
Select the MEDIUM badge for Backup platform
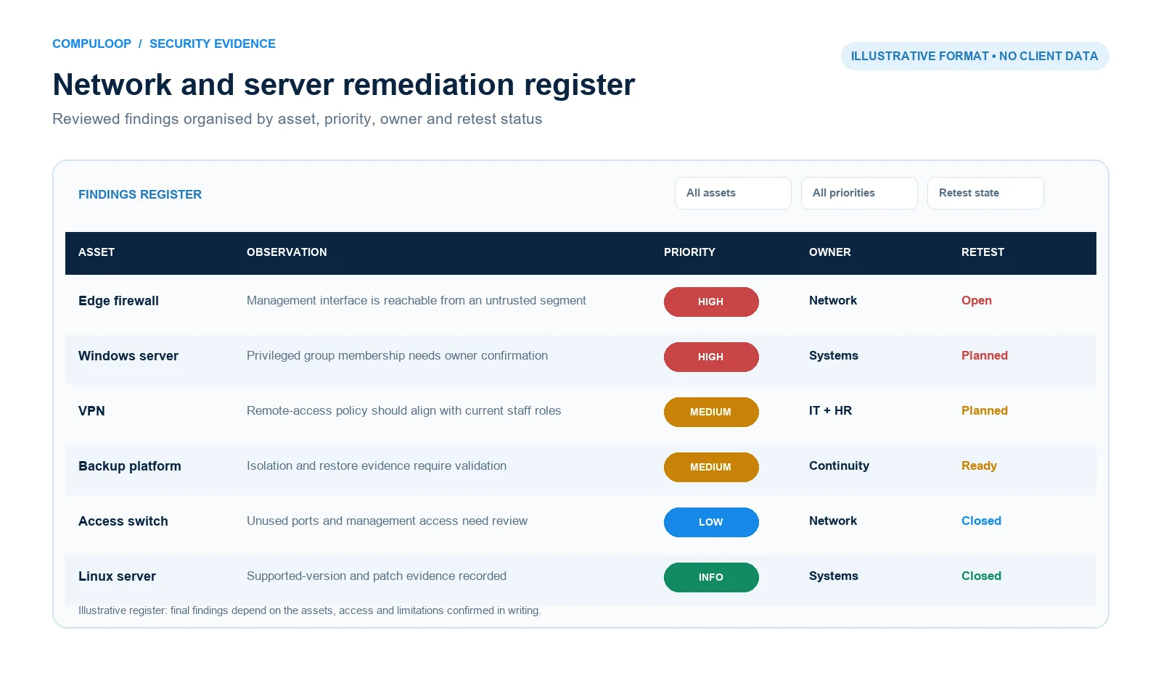[x=711, y=467]
